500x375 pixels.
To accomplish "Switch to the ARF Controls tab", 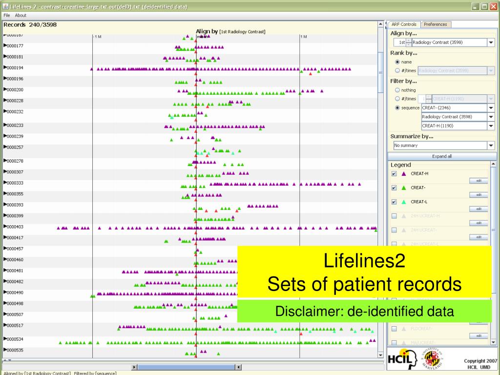I will point(404,24).
